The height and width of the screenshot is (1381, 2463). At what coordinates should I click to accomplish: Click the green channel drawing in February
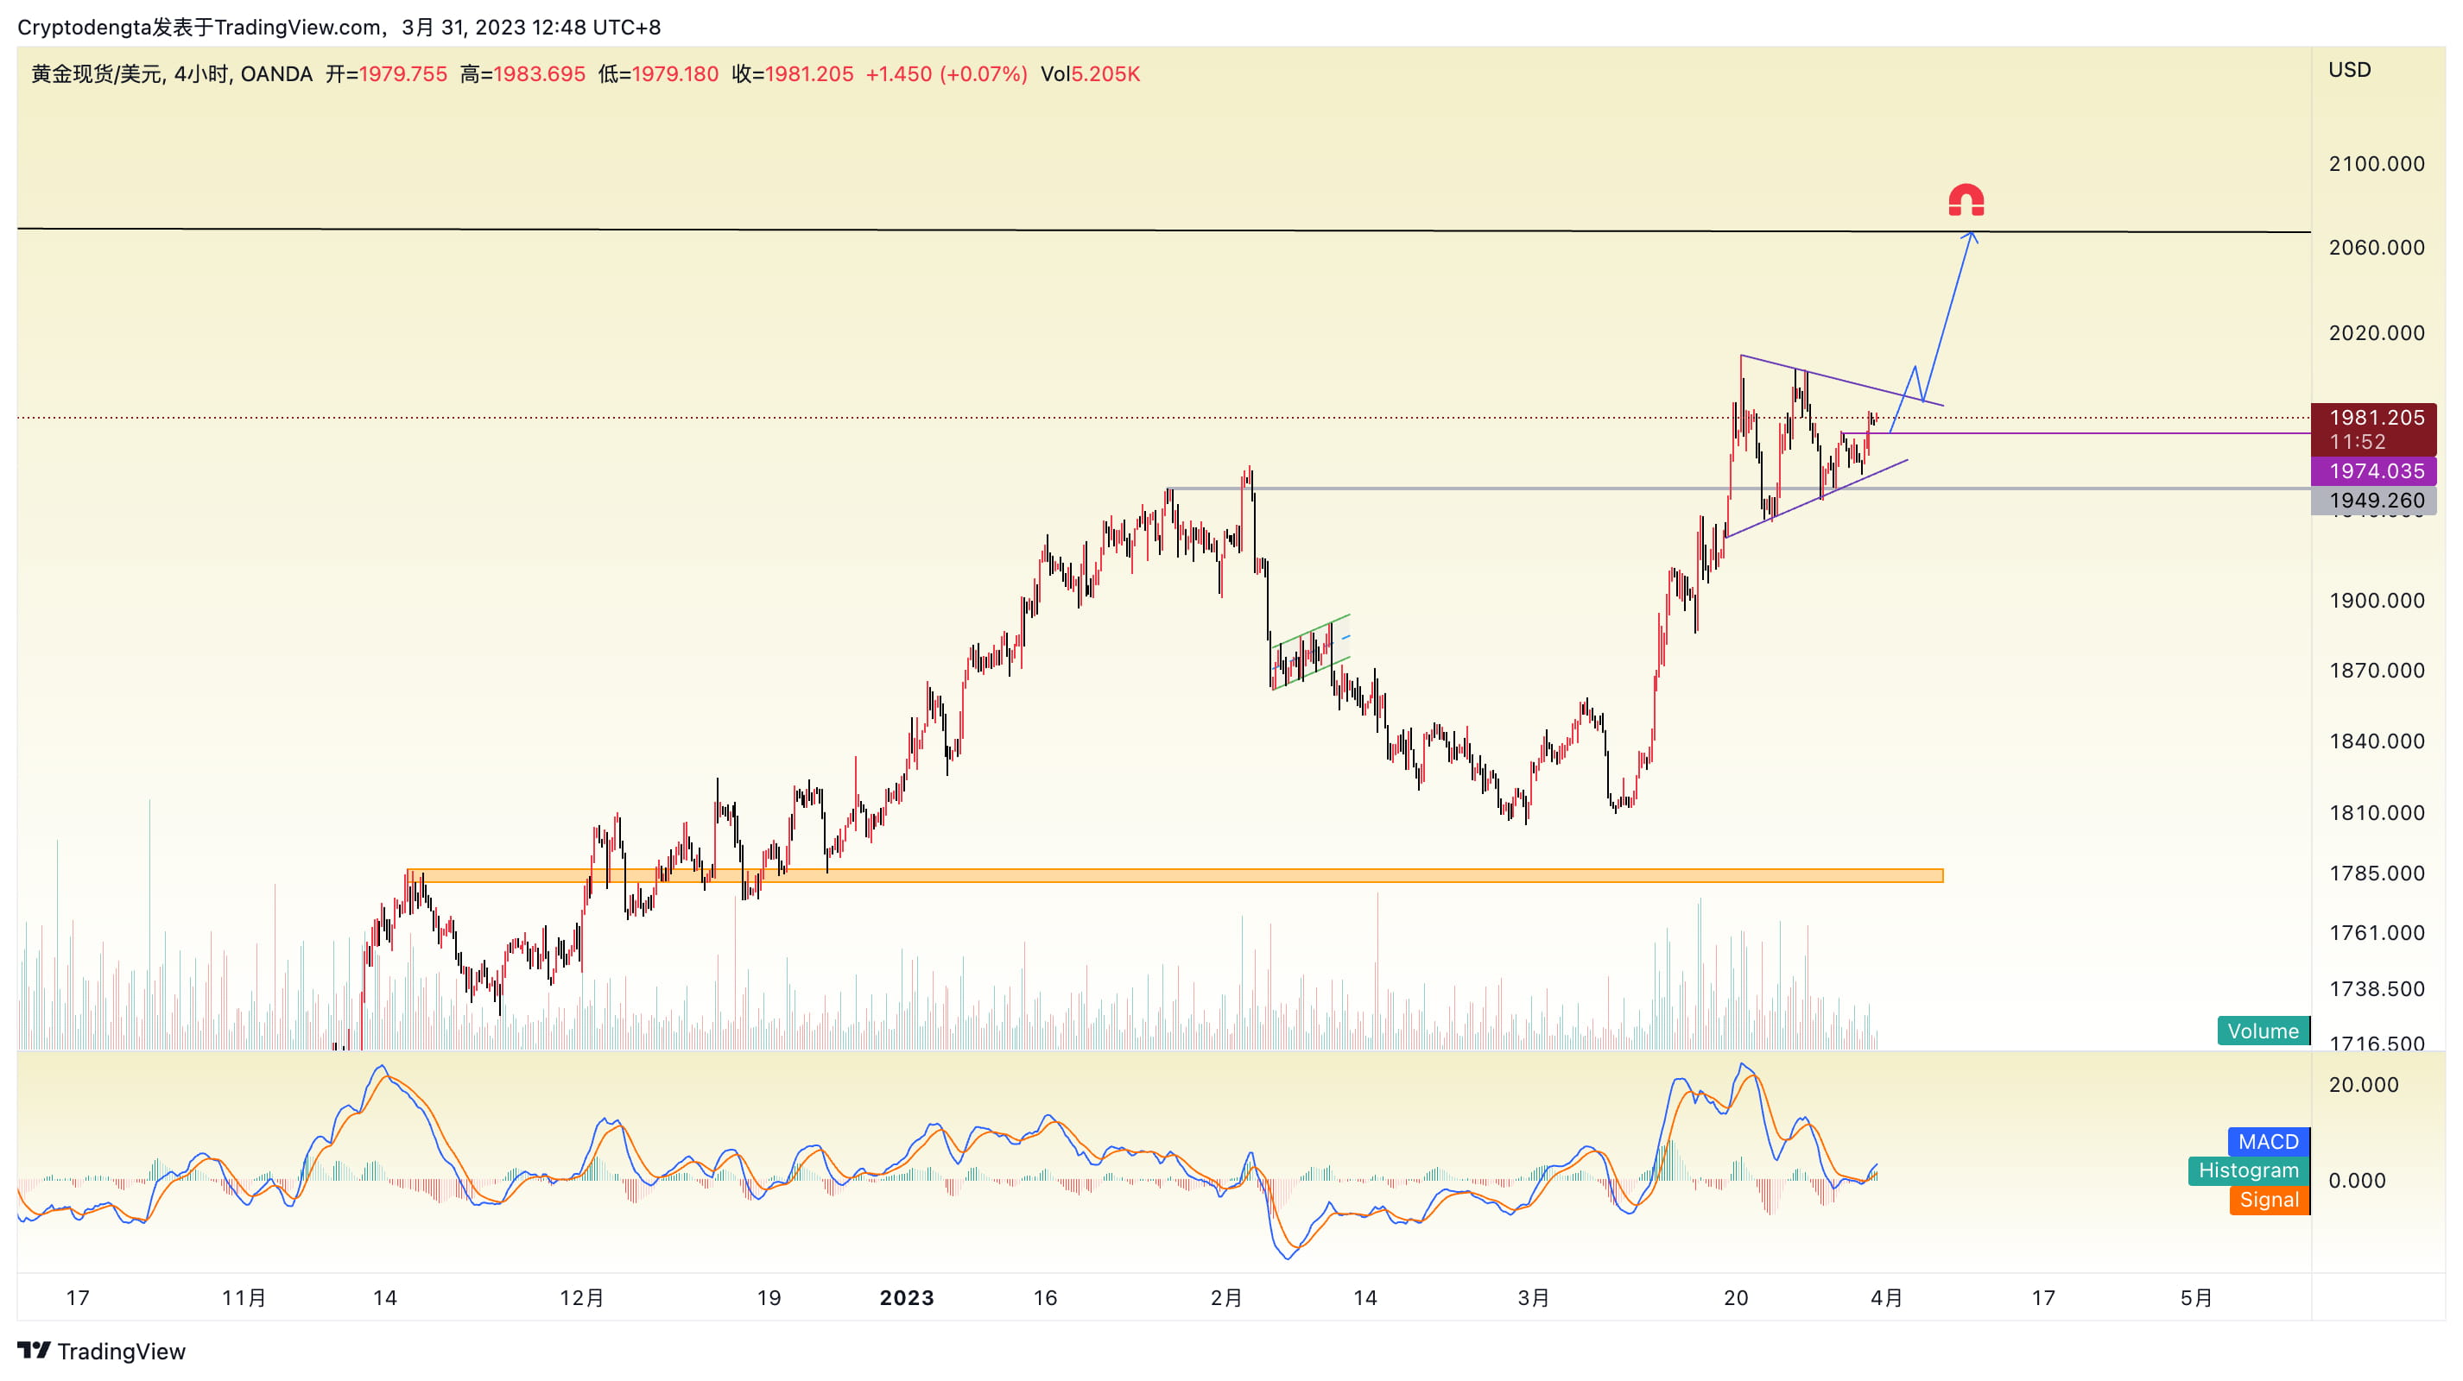[1311, 650]
